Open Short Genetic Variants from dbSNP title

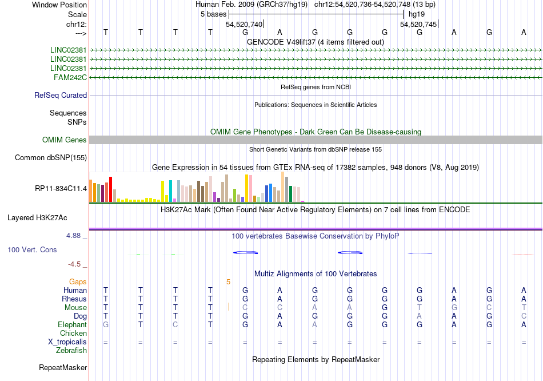[x=316, y=149]
